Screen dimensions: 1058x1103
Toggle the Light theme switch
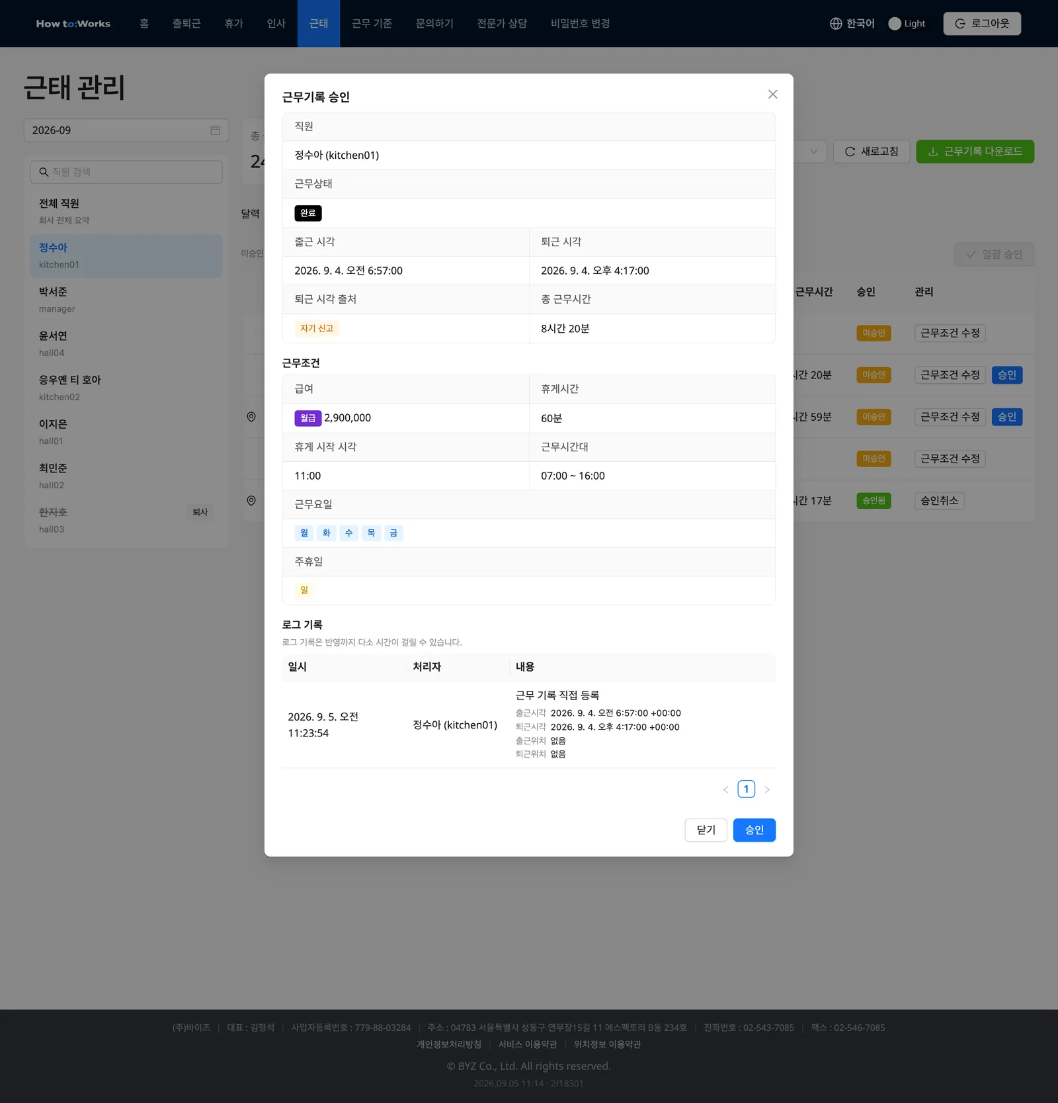tap(907, 24)
